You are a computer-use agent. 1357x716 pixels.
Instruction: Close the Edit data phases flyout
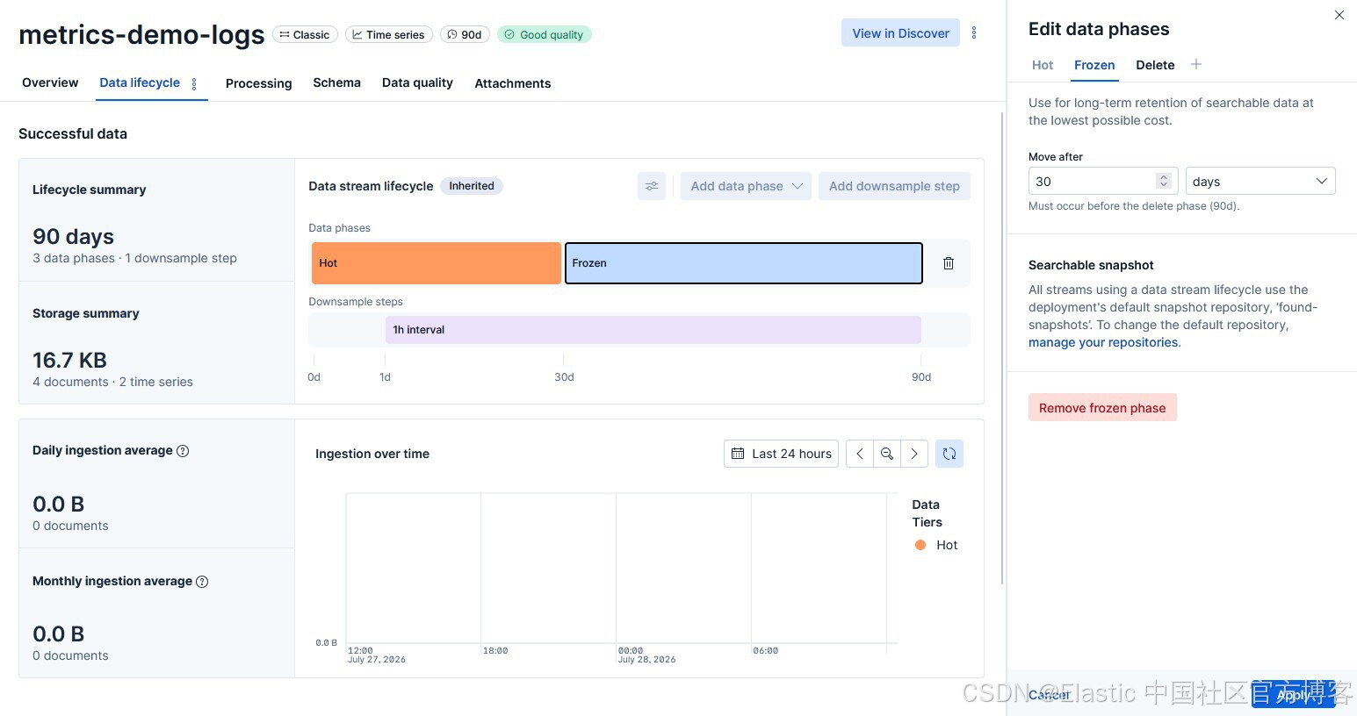[x=1339, y=15]
